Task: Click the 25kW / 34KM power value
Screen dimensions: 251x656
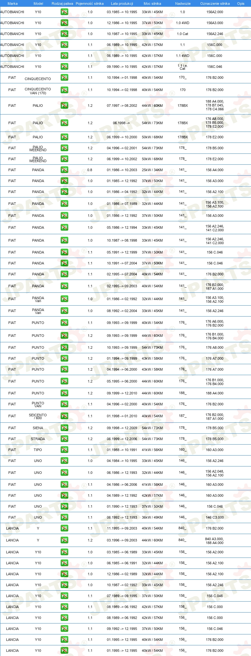Action: (x=152, y=170)
